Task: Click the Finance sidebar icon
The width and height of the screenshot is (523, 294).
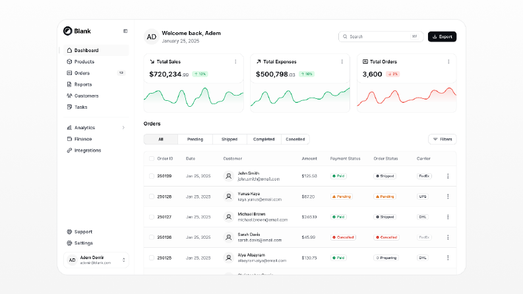Action: pyautogui.click(x=69, y=139)
